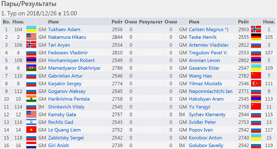Click the Svidler Peter name link
Screen dimensions: 277x149
[201, 122]
